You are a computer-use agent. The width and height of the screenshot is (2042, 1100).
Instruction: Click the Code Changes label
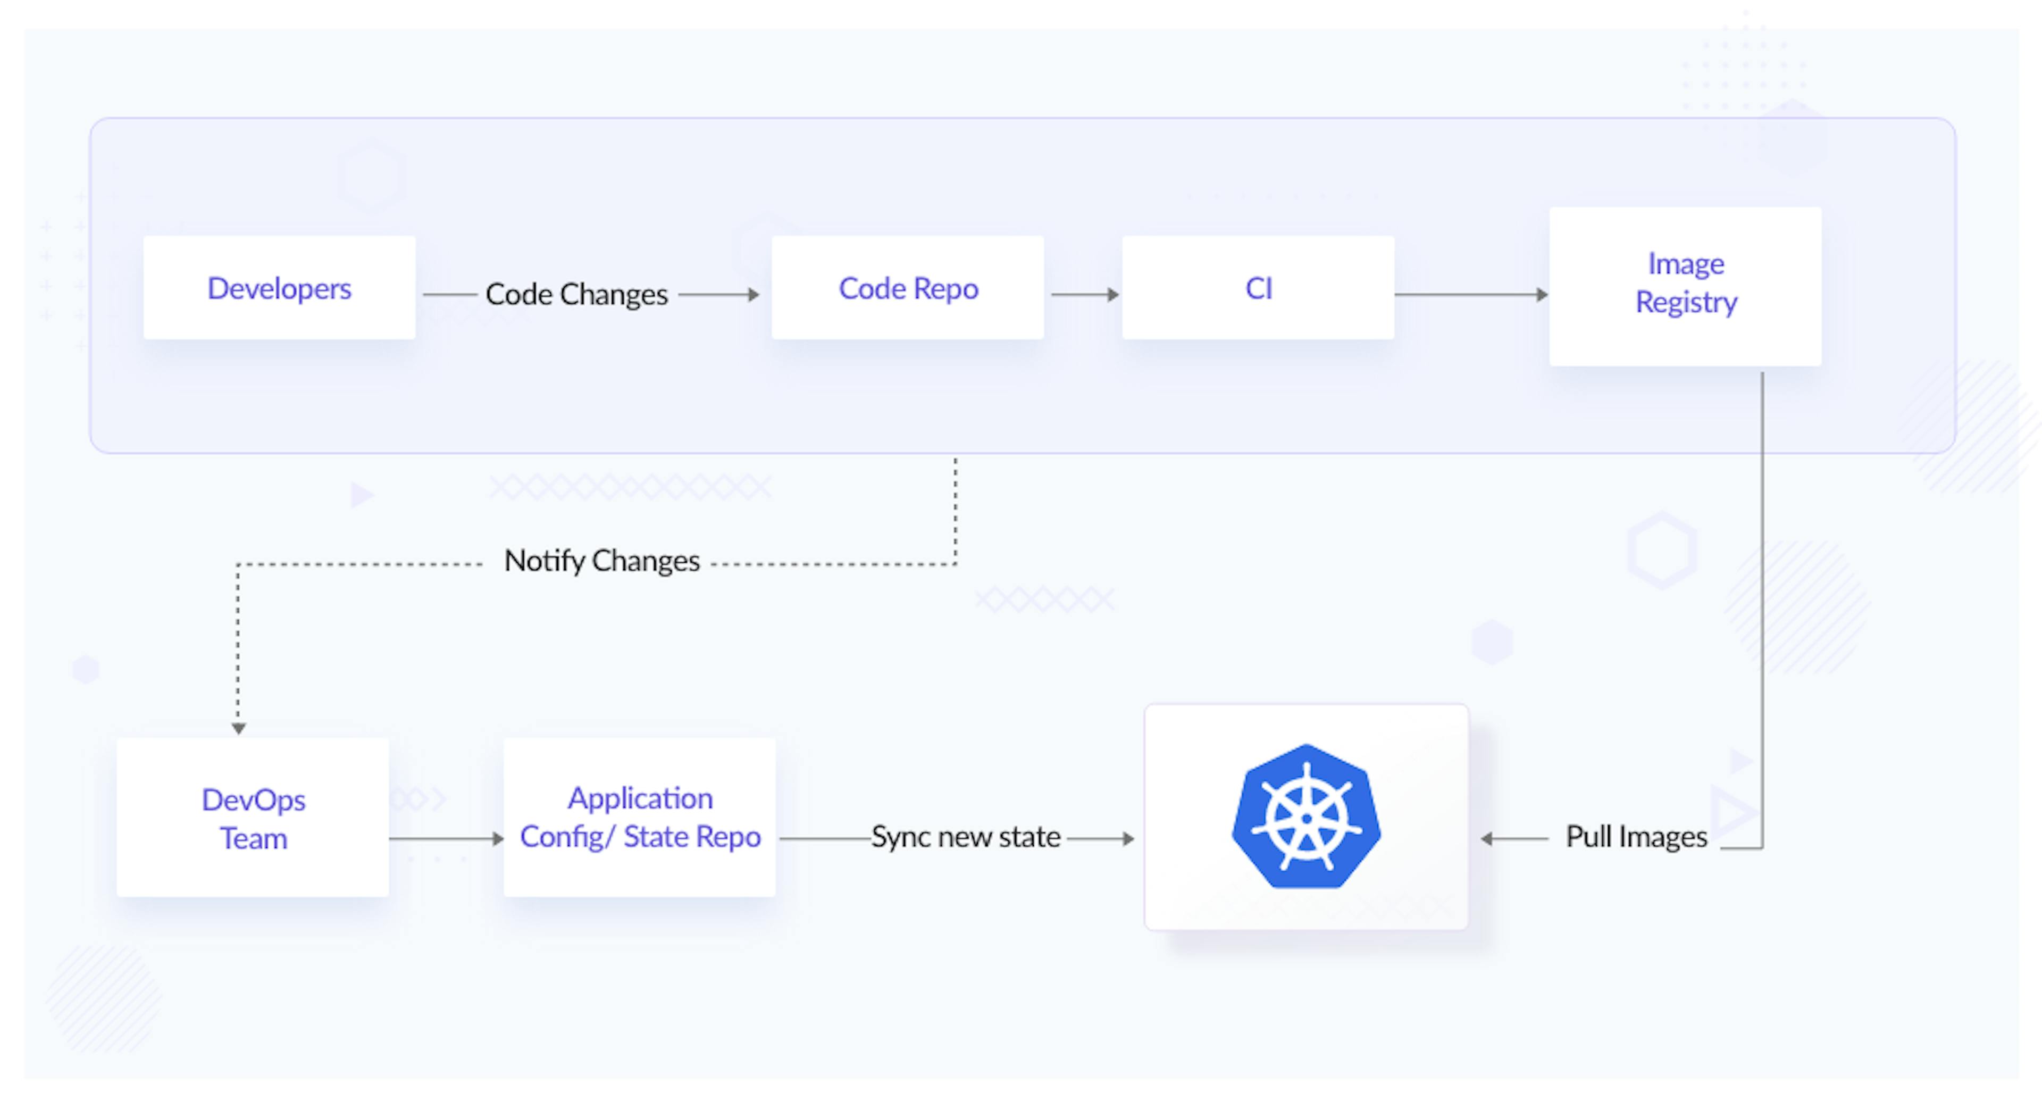[x=576, y=294]
